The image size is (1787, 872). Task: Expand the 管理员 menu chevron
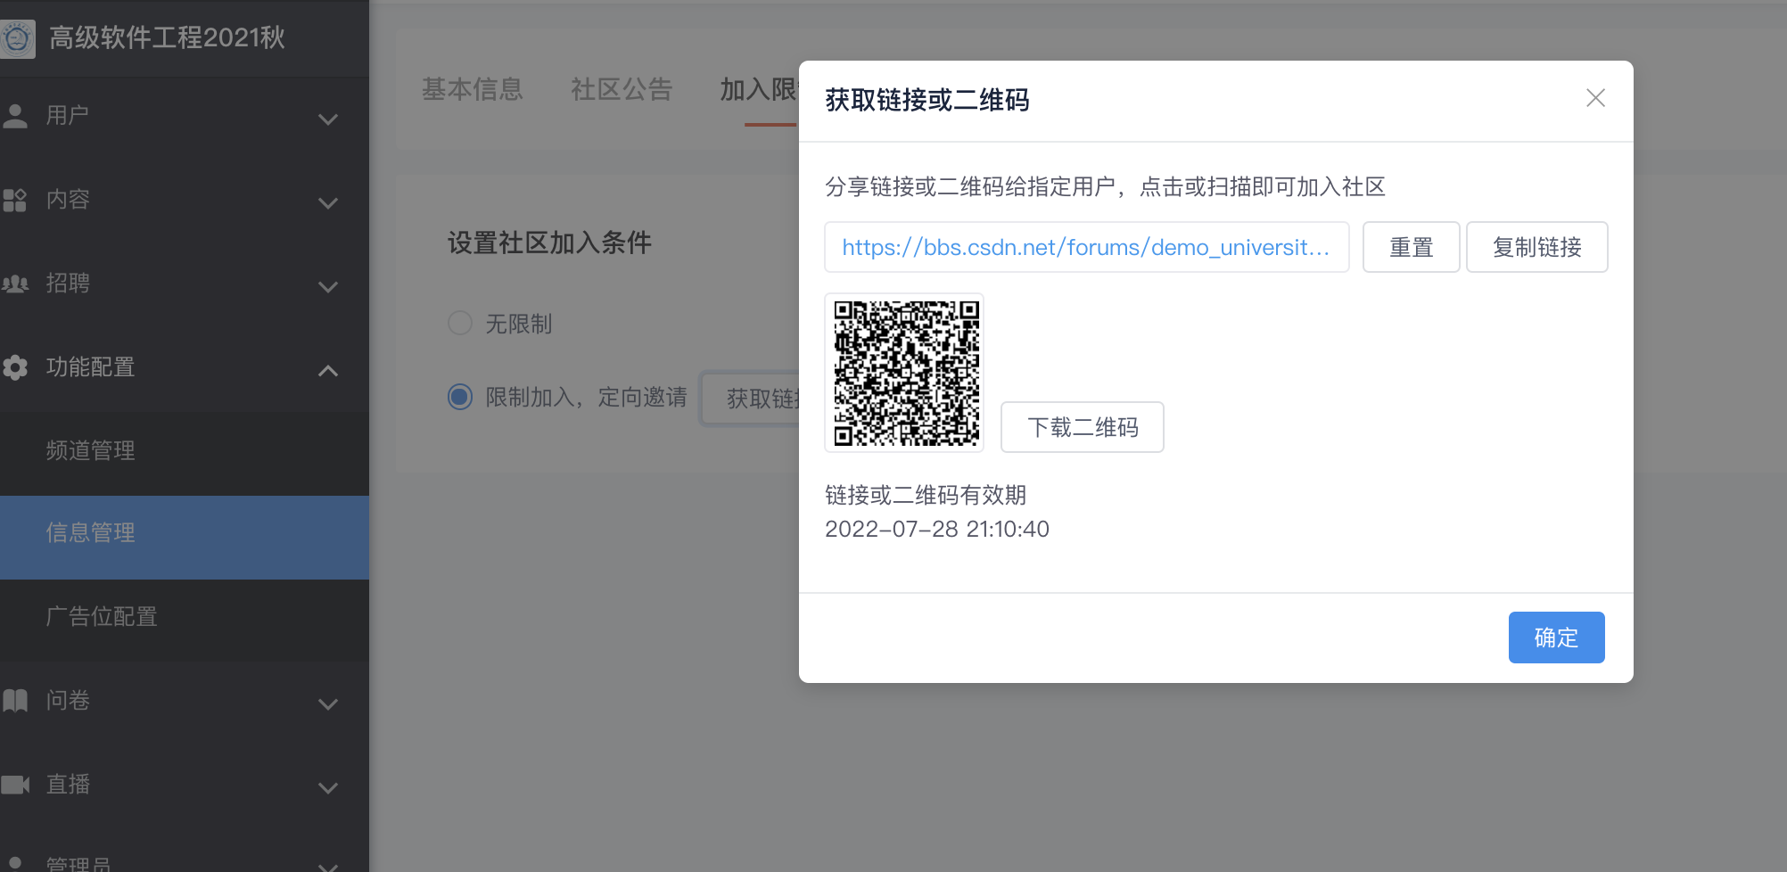point(328,866)
